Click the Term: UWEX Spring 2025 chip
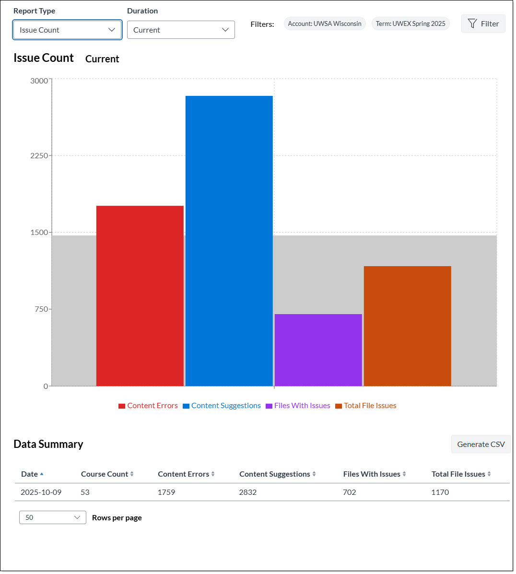Image resolution: width=516 pixels, height=574 pixels. coord(410,23)
